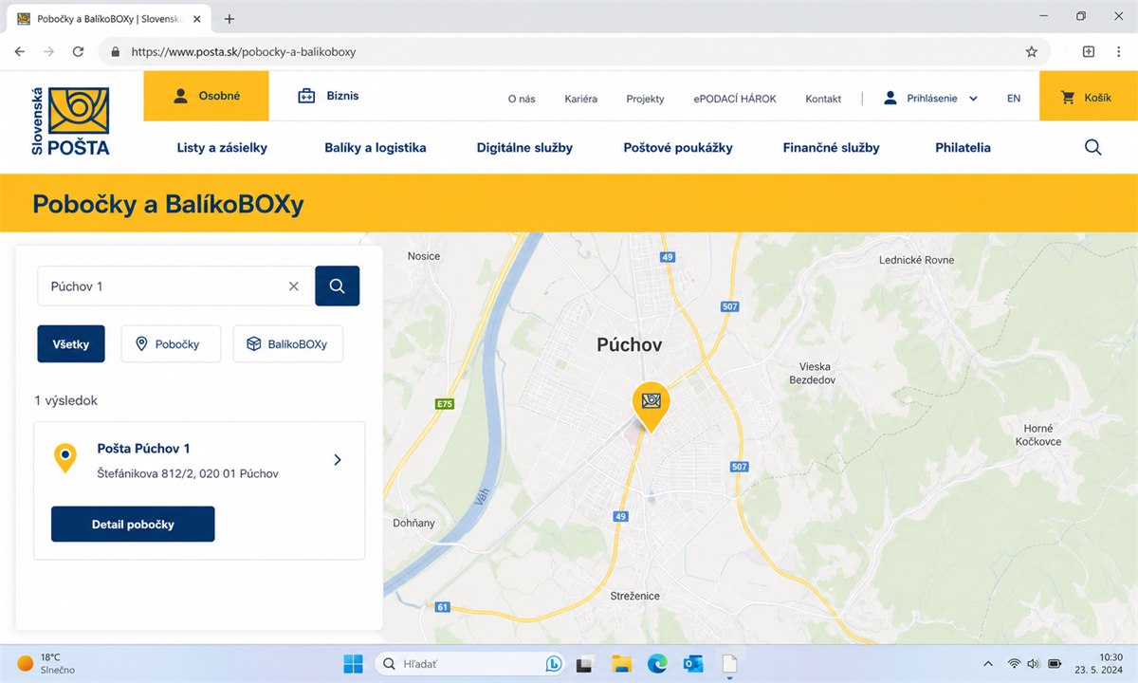Click the Pošta Púchov 1 title
The width and height of the screenshot is (1138, 683).
pyautogui.click(x=144, y=449)
